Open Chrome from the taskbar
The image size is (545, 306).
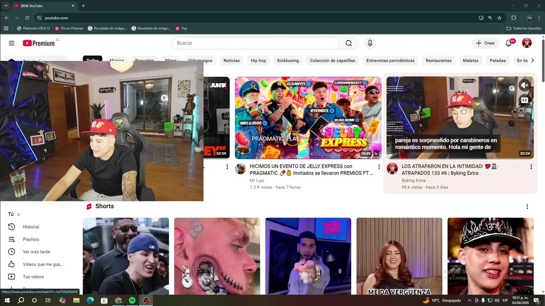coord(118,300)
